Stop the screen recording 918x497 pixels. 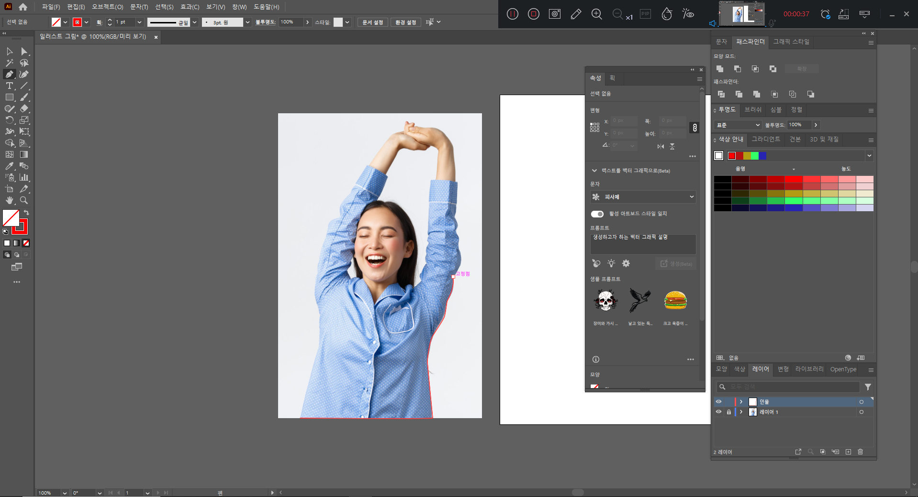click(x=533, y=14)
